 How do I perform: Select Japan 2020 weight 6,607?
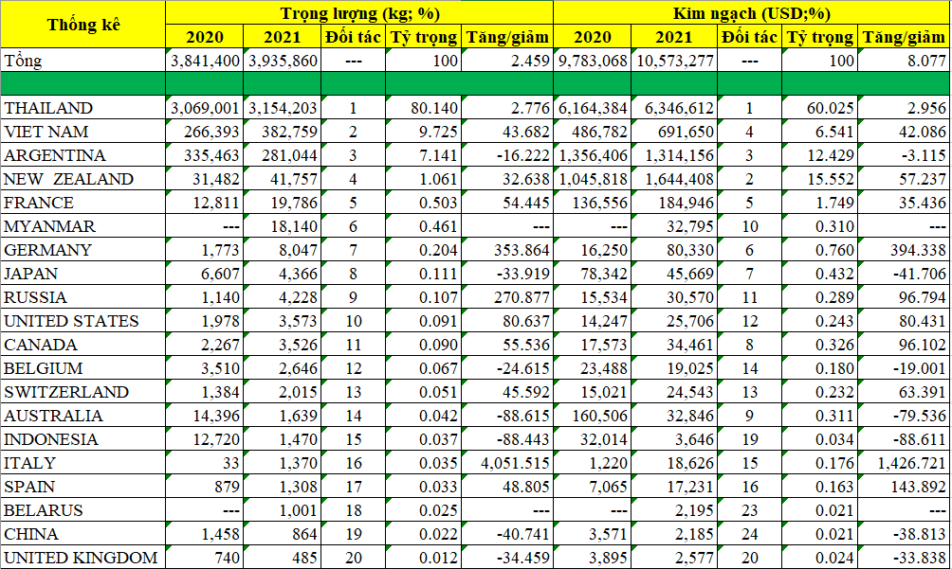pos(205,274)
